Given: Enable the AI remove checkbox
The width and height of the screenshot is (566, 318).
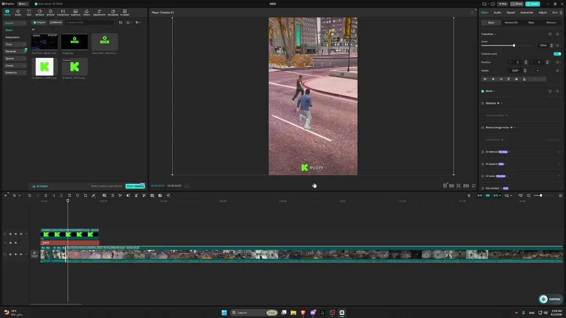Looking at the screenshot, I should (482, 152).
